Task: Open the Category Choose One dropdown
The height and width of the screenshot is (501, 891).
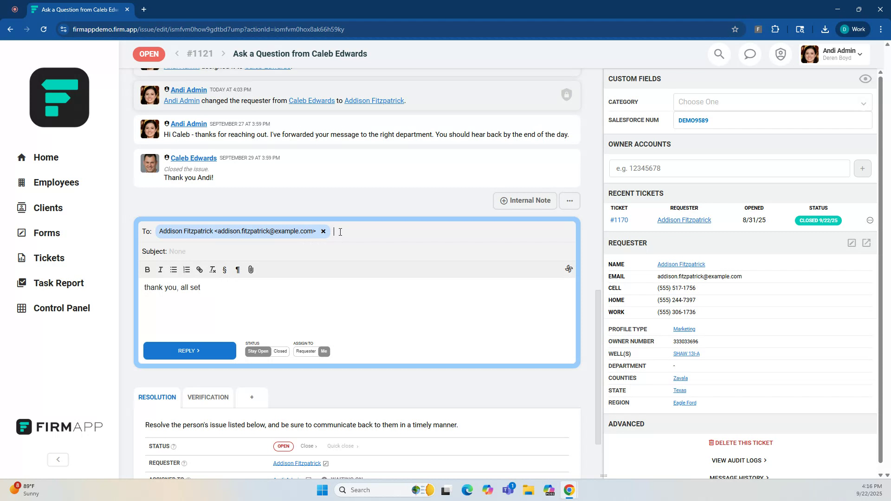Action: 772,102
